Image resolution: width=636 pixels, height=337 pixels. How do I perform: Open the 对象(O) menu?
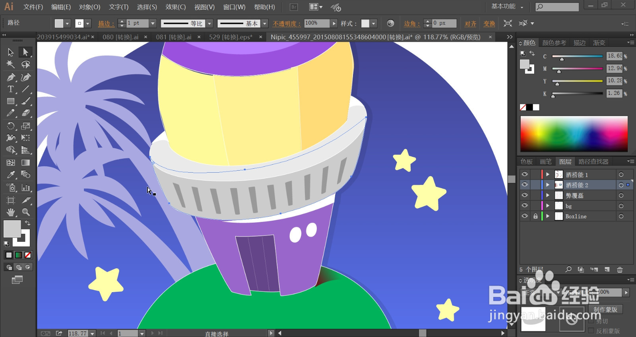pos(89,7)
